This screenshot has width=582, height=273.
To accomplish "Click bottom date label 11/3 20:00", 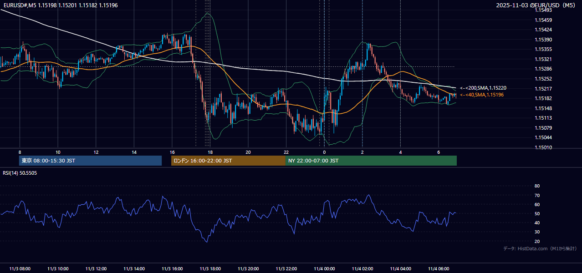I will click(248, 269).
